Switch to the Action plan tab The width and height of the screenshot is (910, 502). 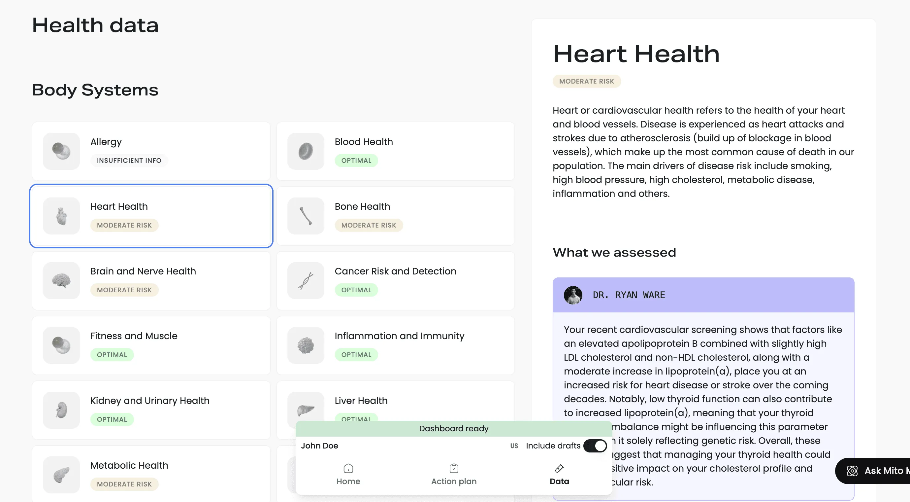point(454,474)
